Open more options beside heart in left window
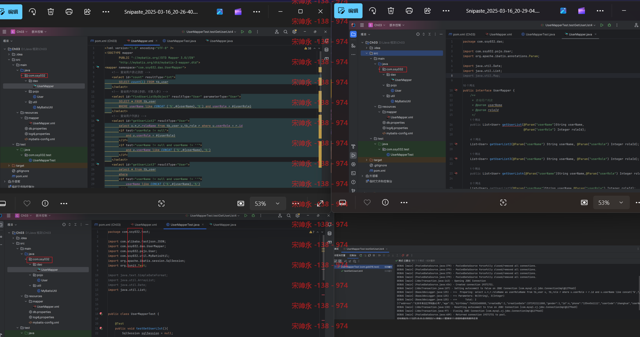The height and width of the screenshot is (337, 640). pyautogui.click(x=64, y=203)
